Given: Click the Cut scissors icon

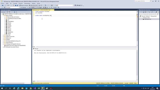Looking at the screenshot, I should pos(39,5).
